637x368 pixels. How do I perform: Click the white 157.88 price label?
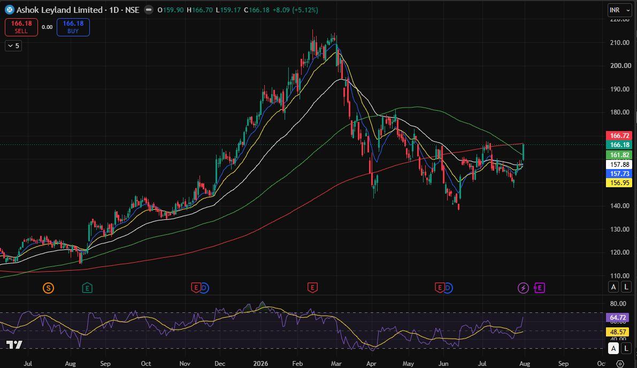[x=619, y=165]
